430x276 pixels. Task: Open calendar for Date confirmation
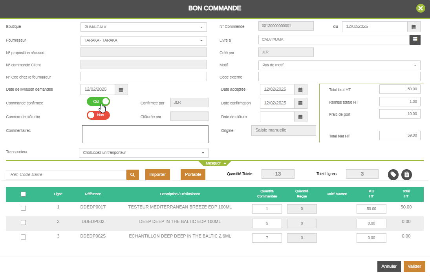pos(300,103)
